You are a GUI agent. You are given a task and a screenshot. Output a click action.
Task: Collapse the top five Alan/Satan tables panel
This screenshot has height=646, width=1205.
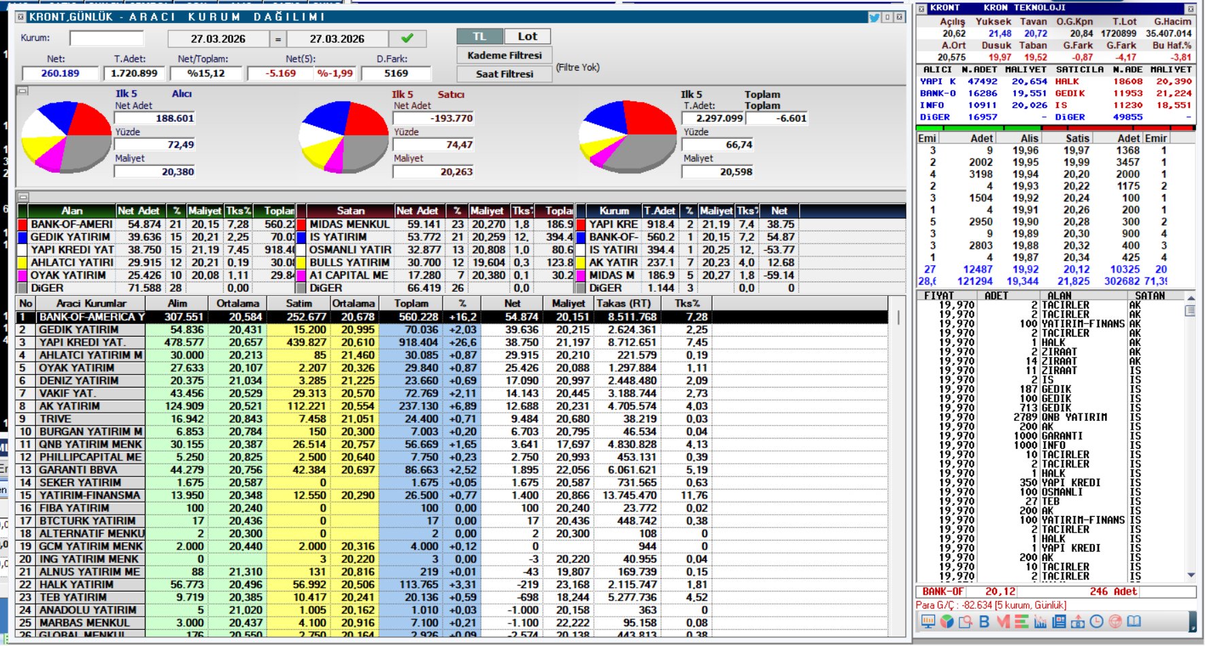(22, 197)
